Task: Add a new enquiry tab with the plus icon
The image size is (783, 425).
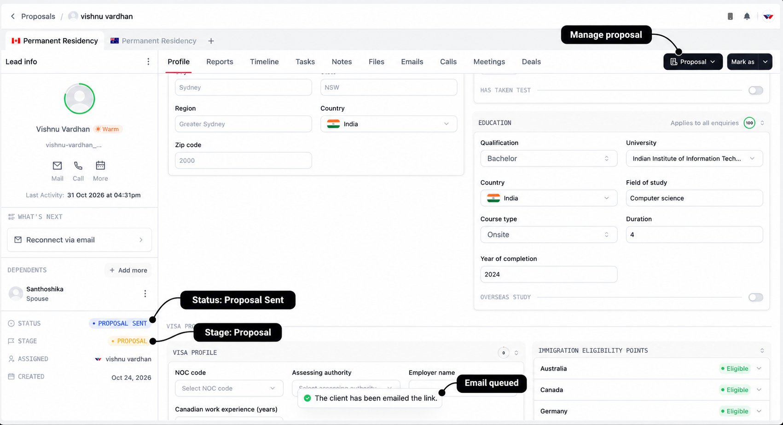Action: tap(211, 41)
